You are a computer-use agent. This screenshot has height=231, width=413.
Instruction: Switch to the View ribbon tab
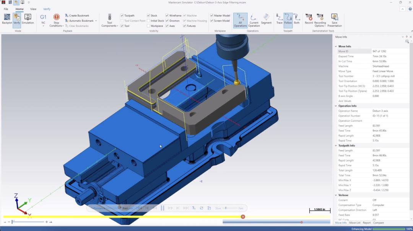[x=33, y=9]
